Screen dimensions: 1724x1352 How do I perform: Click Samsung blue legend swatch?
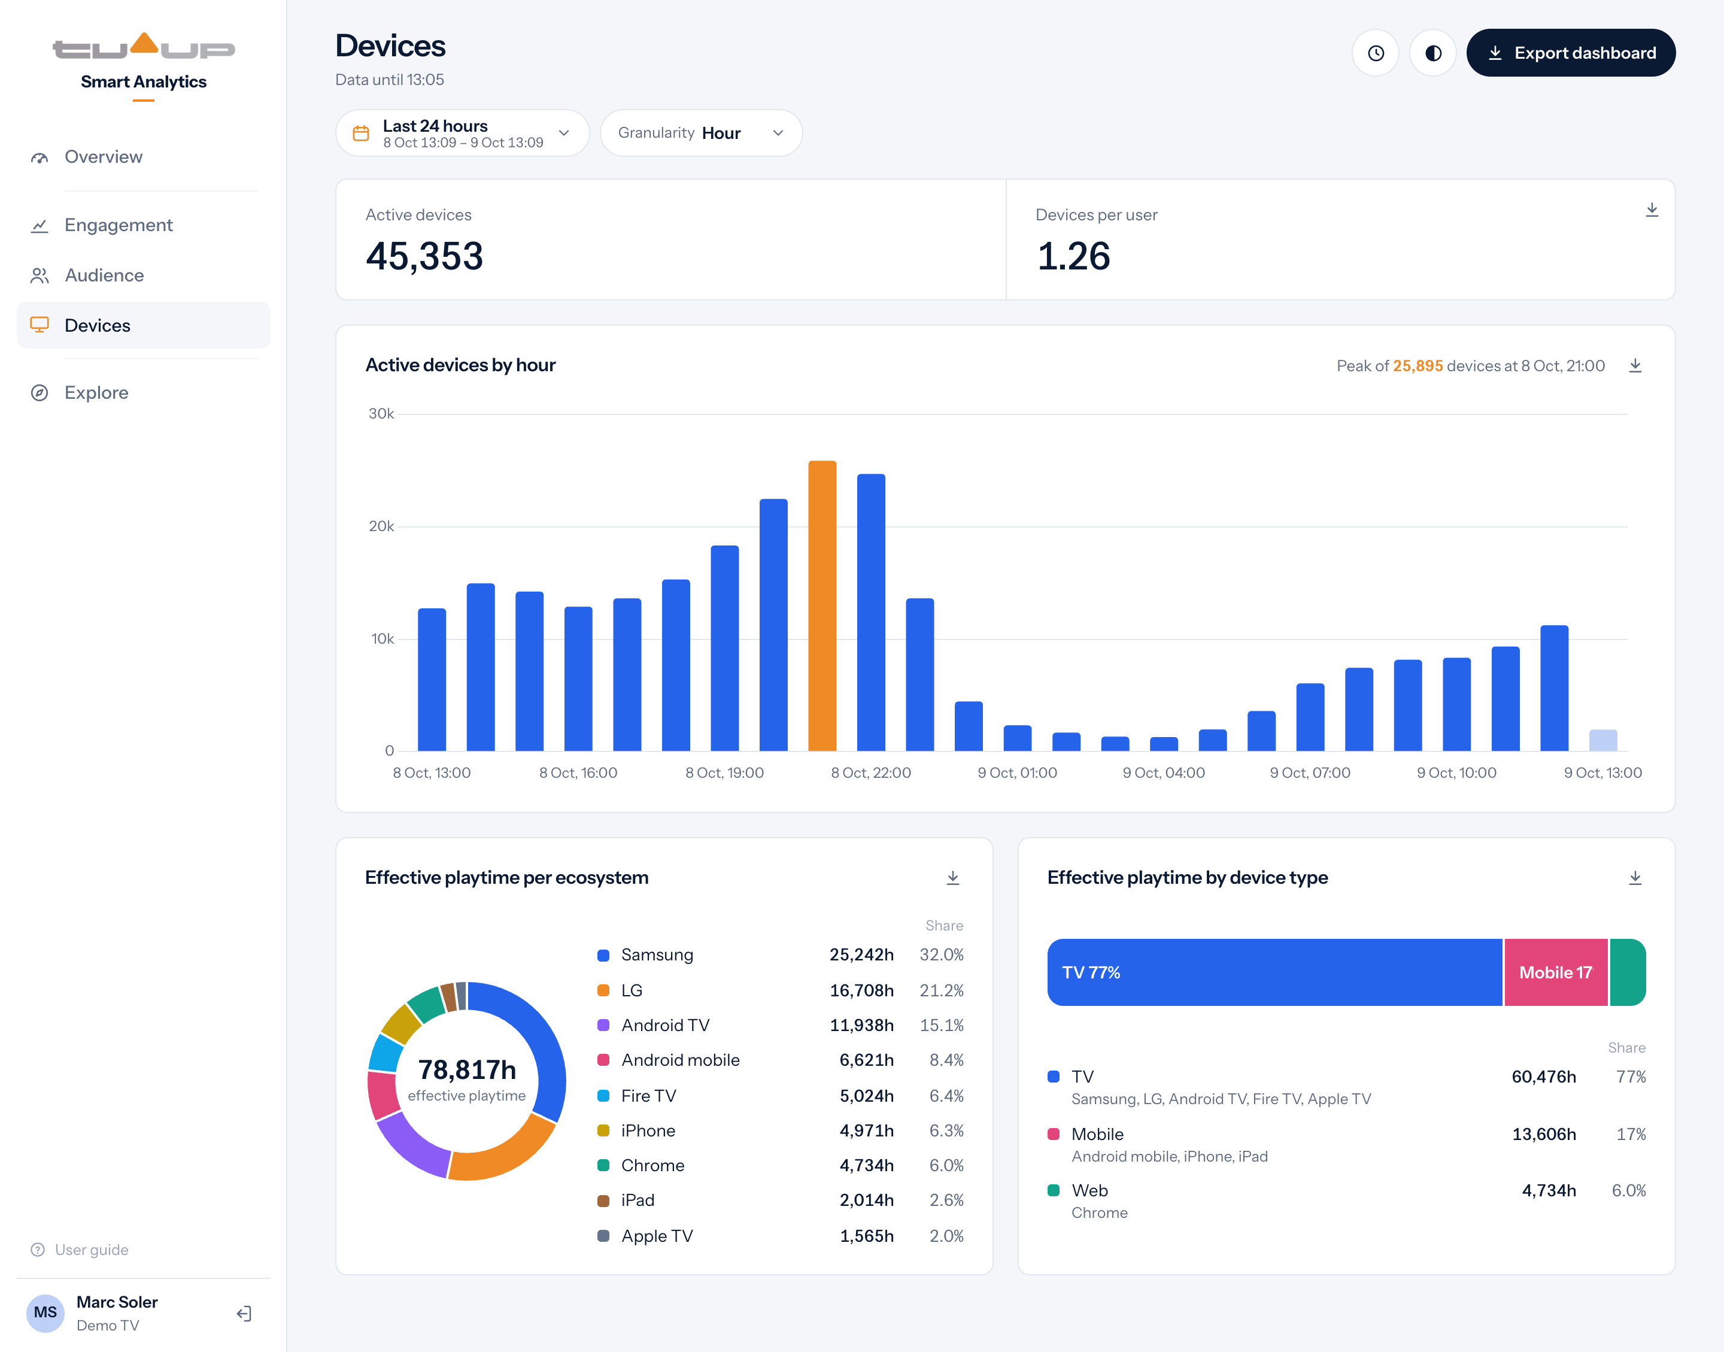603,956
